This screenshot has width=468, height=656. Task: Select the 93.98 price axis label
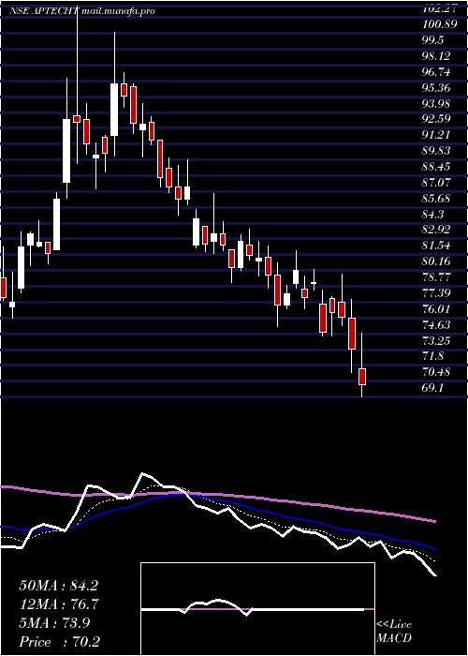(436, 103)
